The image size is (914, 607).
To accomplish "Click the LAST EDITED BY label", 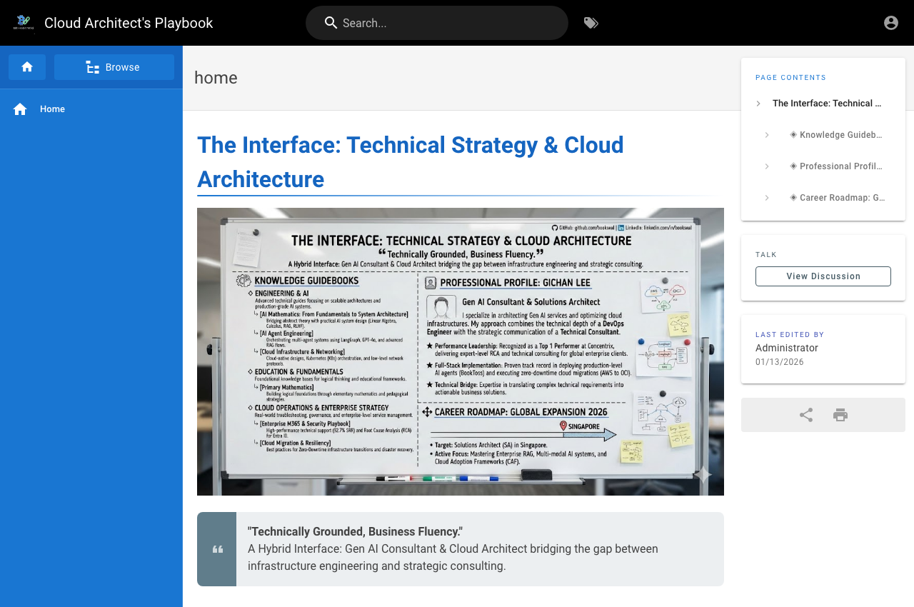I will point(790,335).
